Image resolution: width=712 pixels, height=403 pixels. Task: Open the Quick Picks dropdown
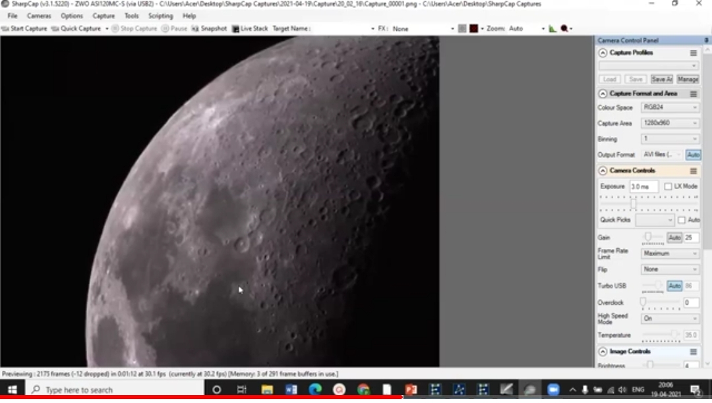(x=655, y=221)
